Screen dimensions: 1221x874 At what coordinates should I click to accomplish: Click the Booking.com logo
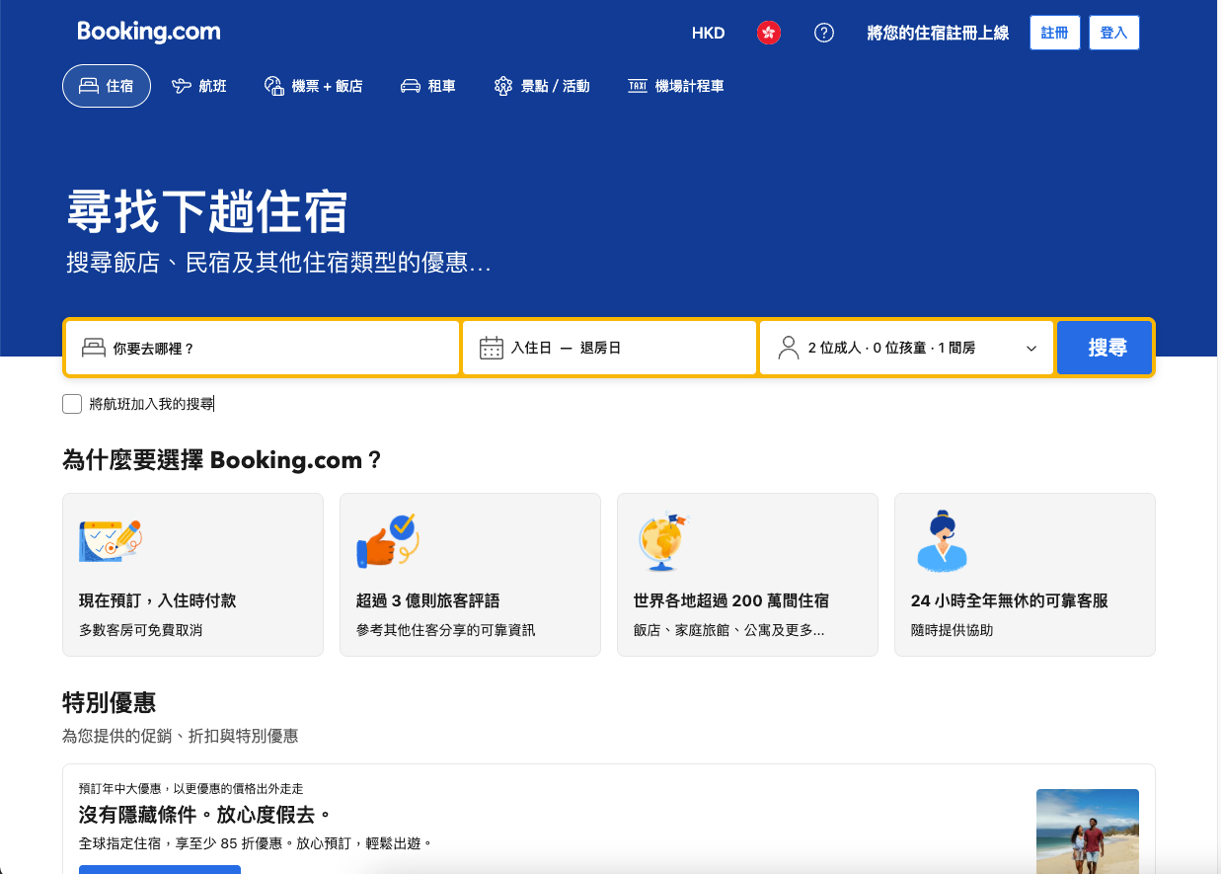[149, 33]
